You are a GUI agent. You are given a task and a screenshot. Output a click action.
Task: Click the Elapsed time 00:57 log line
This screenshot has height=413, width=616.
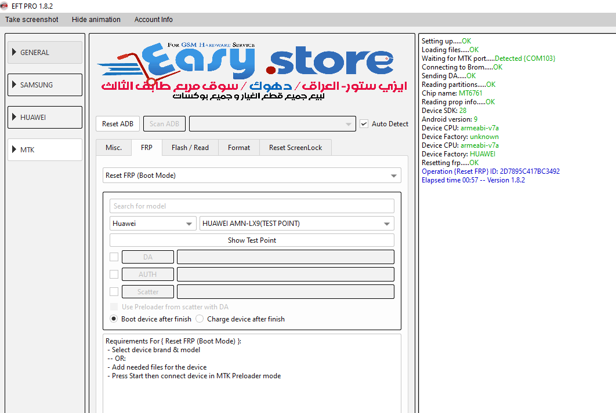pyautogui.click(x=473, y=180)
